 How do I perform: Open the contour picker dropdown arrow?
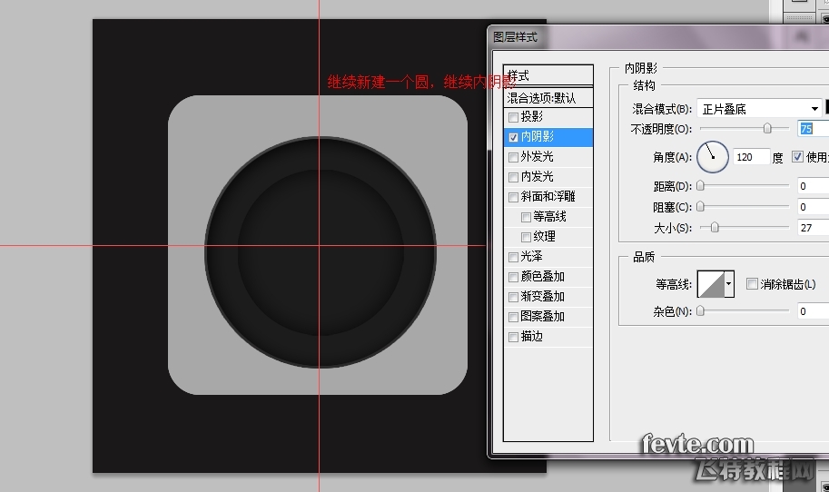pos(728,284)
